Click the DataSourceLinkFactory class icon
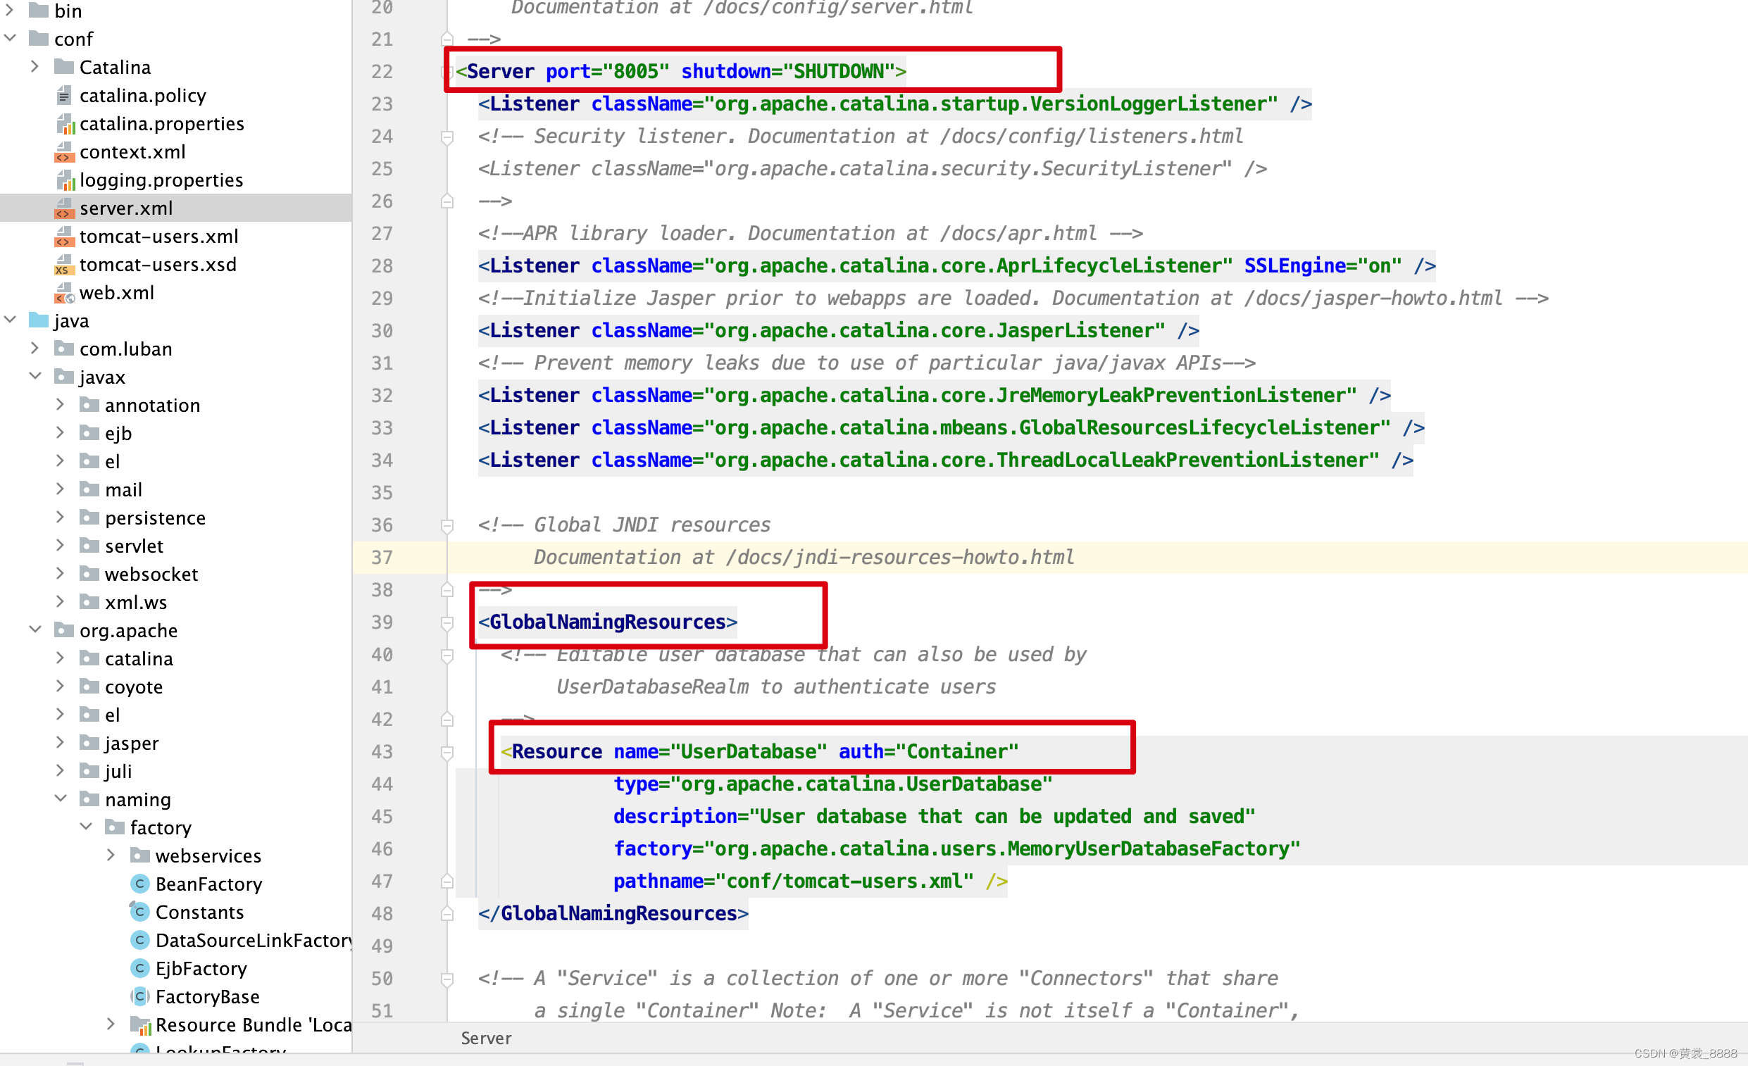The image size is (1748, 1066). click(139, 940)
